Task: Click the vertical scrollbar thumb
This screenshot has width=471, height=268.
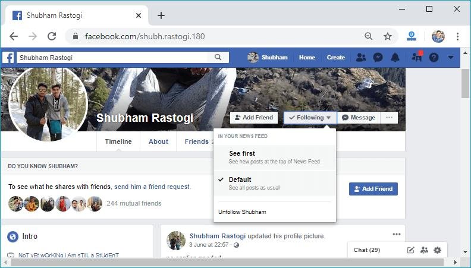Action: [x=465, y=83]
